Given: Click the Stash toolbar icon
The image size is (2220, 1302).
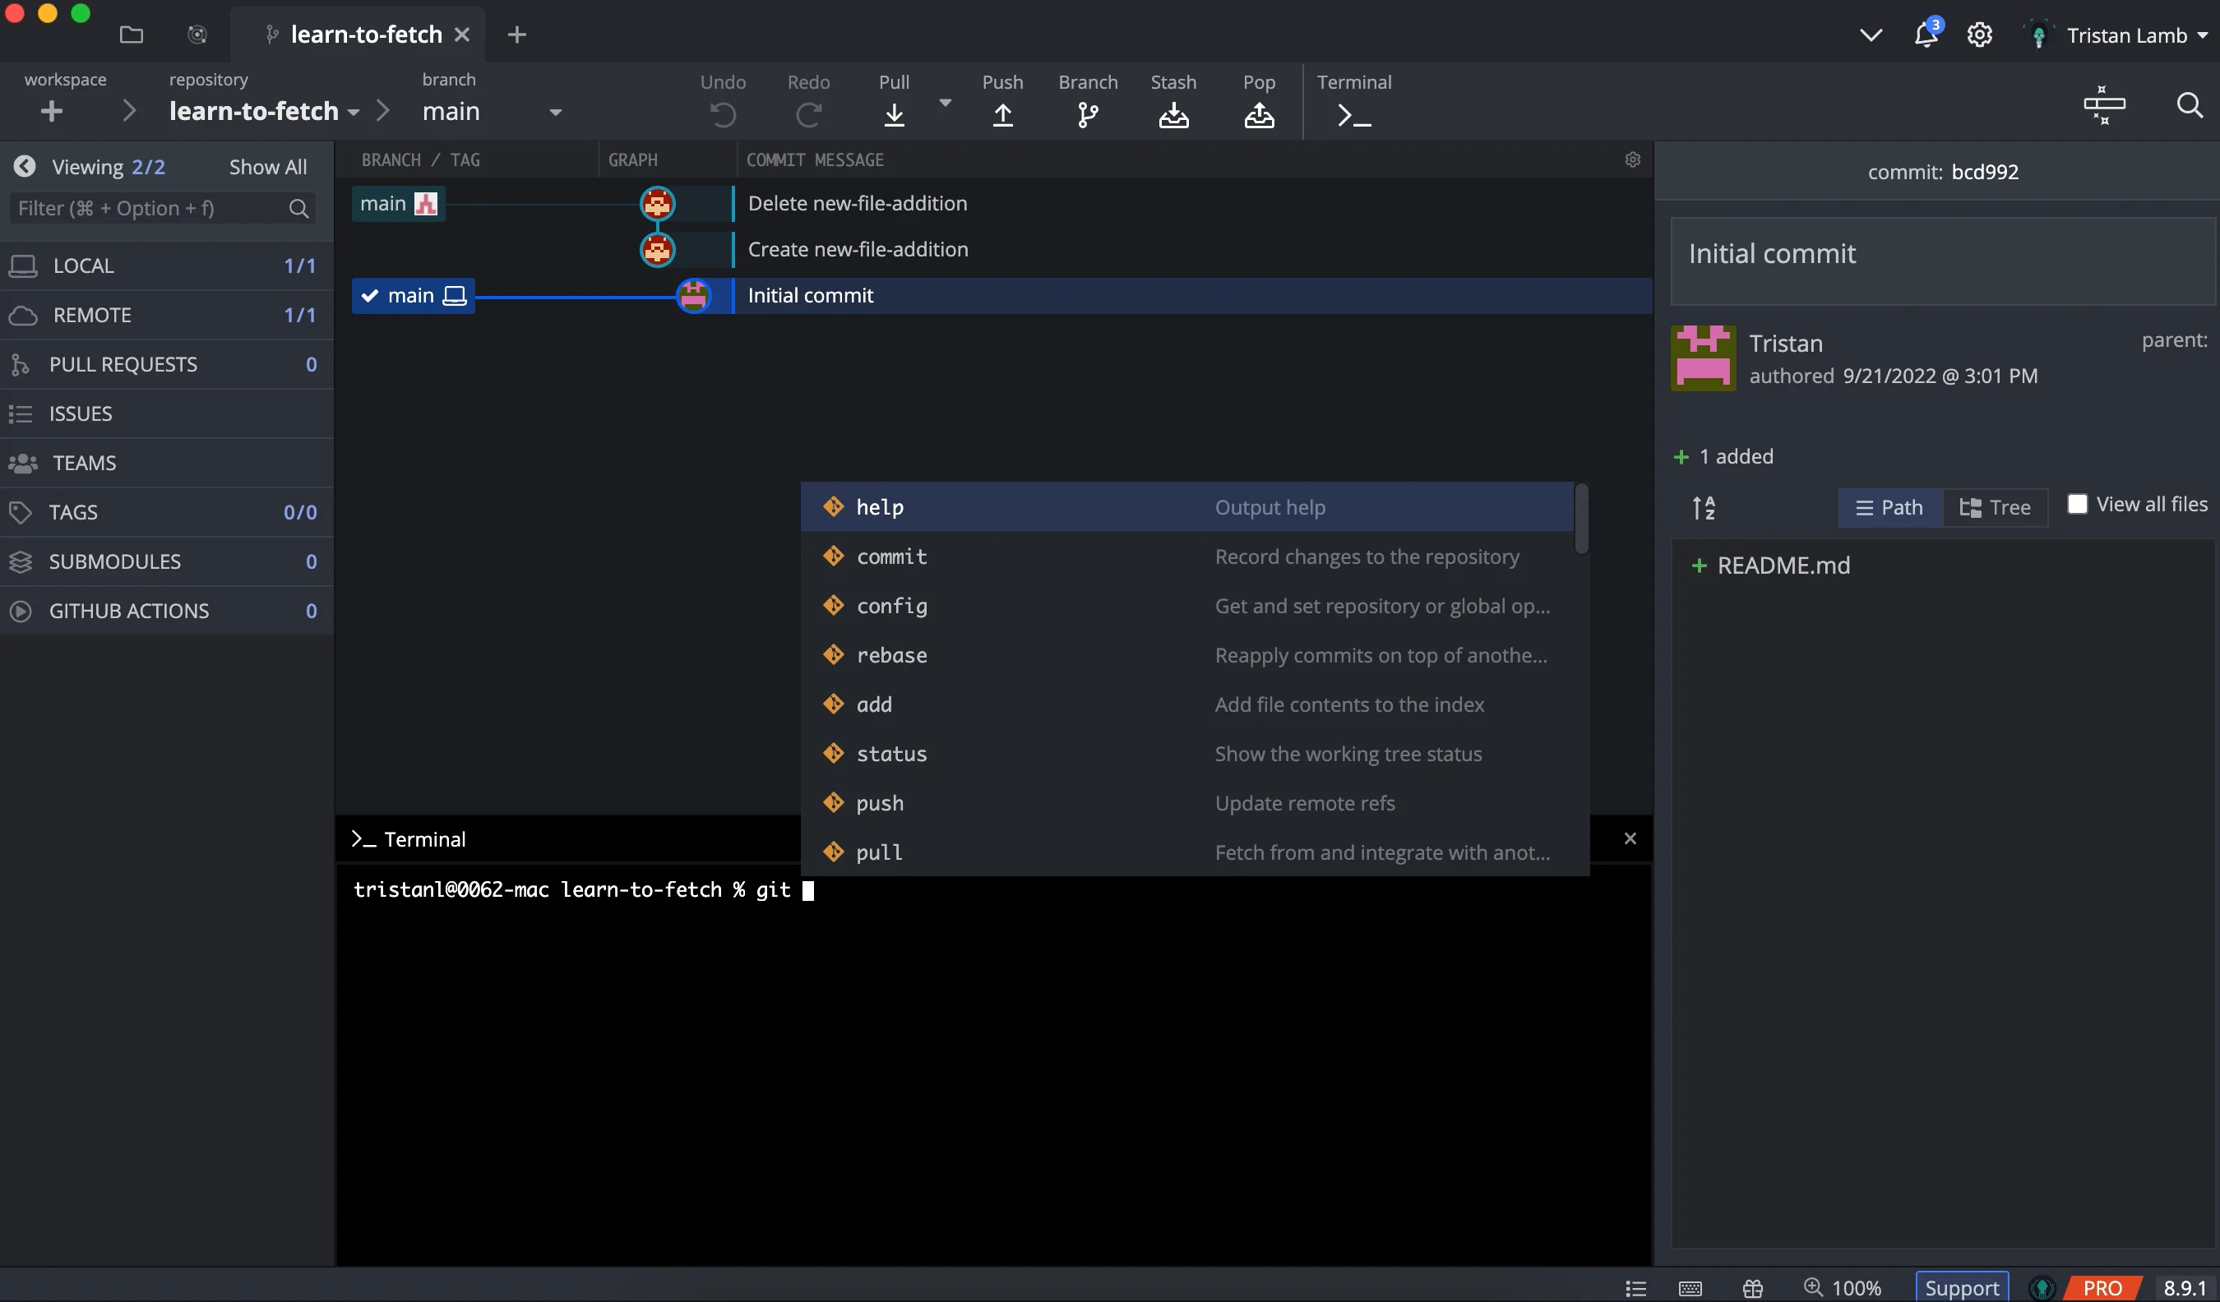Looking at the screenshot, I should 1172,114.
